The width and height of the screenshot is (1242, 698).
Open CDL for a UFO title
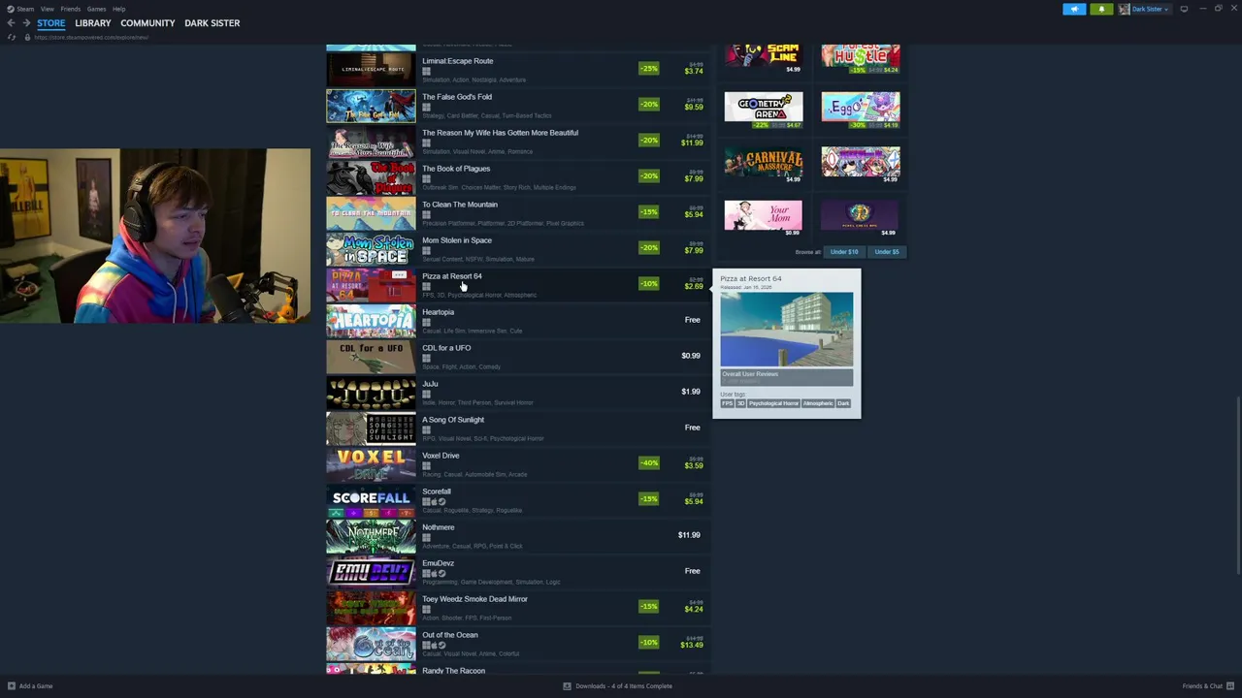(446, 348)
